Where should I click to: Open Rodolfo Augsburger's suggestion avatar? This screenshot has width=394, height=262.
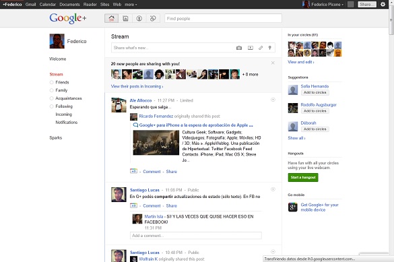(293, 108)
